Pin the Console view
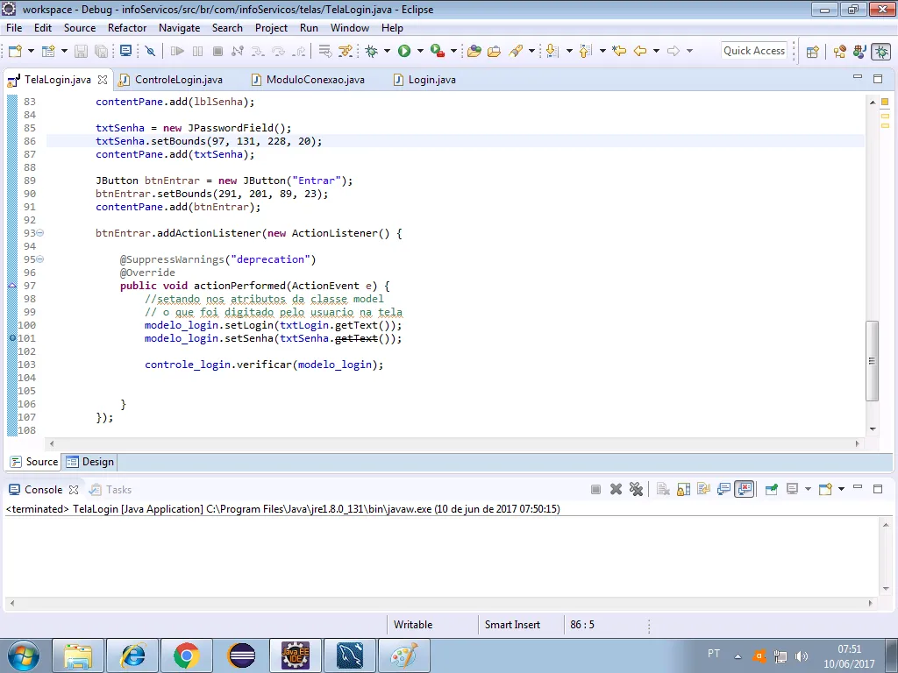The height and width of the screenshot is (673, 898). click(772, 490)
